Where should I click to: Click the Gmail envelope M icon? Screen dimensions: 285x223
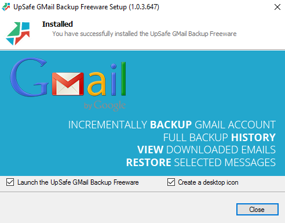click(68, 84)
